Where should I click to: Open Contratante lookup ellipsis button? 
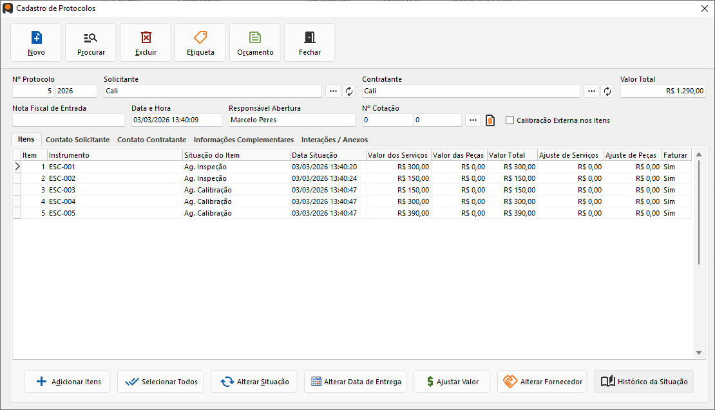click(591, 91)
